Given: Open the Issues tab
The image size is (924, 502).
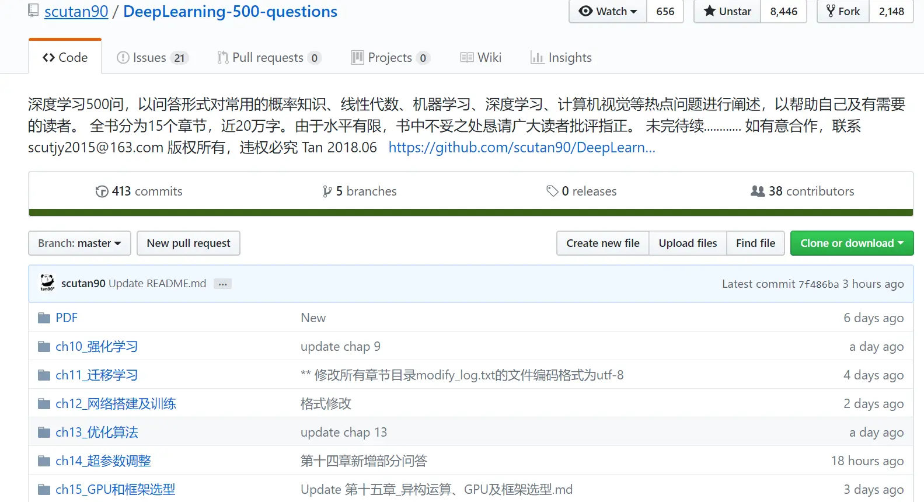Looking at the screenshot, I should point(152,57).
